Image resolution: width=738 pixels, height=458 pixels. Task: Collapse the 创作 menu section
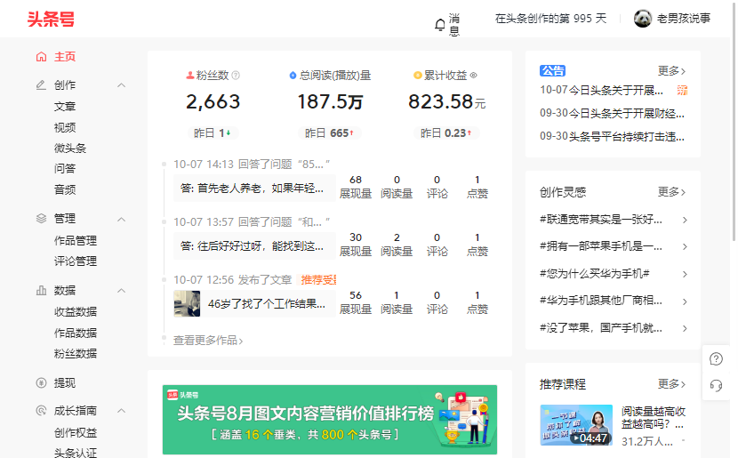[x=122, y=85]
